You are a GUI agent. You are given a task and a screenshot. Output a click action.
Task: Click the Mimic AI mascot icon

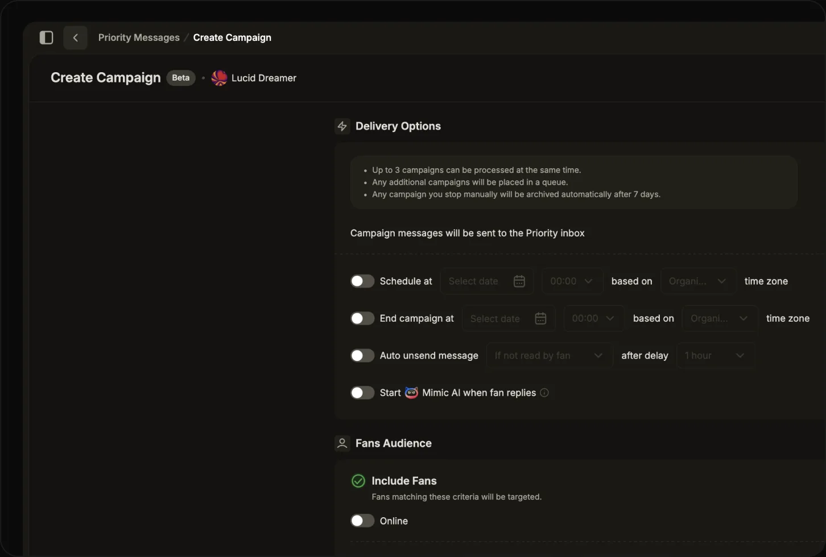(x=411, y=393)
